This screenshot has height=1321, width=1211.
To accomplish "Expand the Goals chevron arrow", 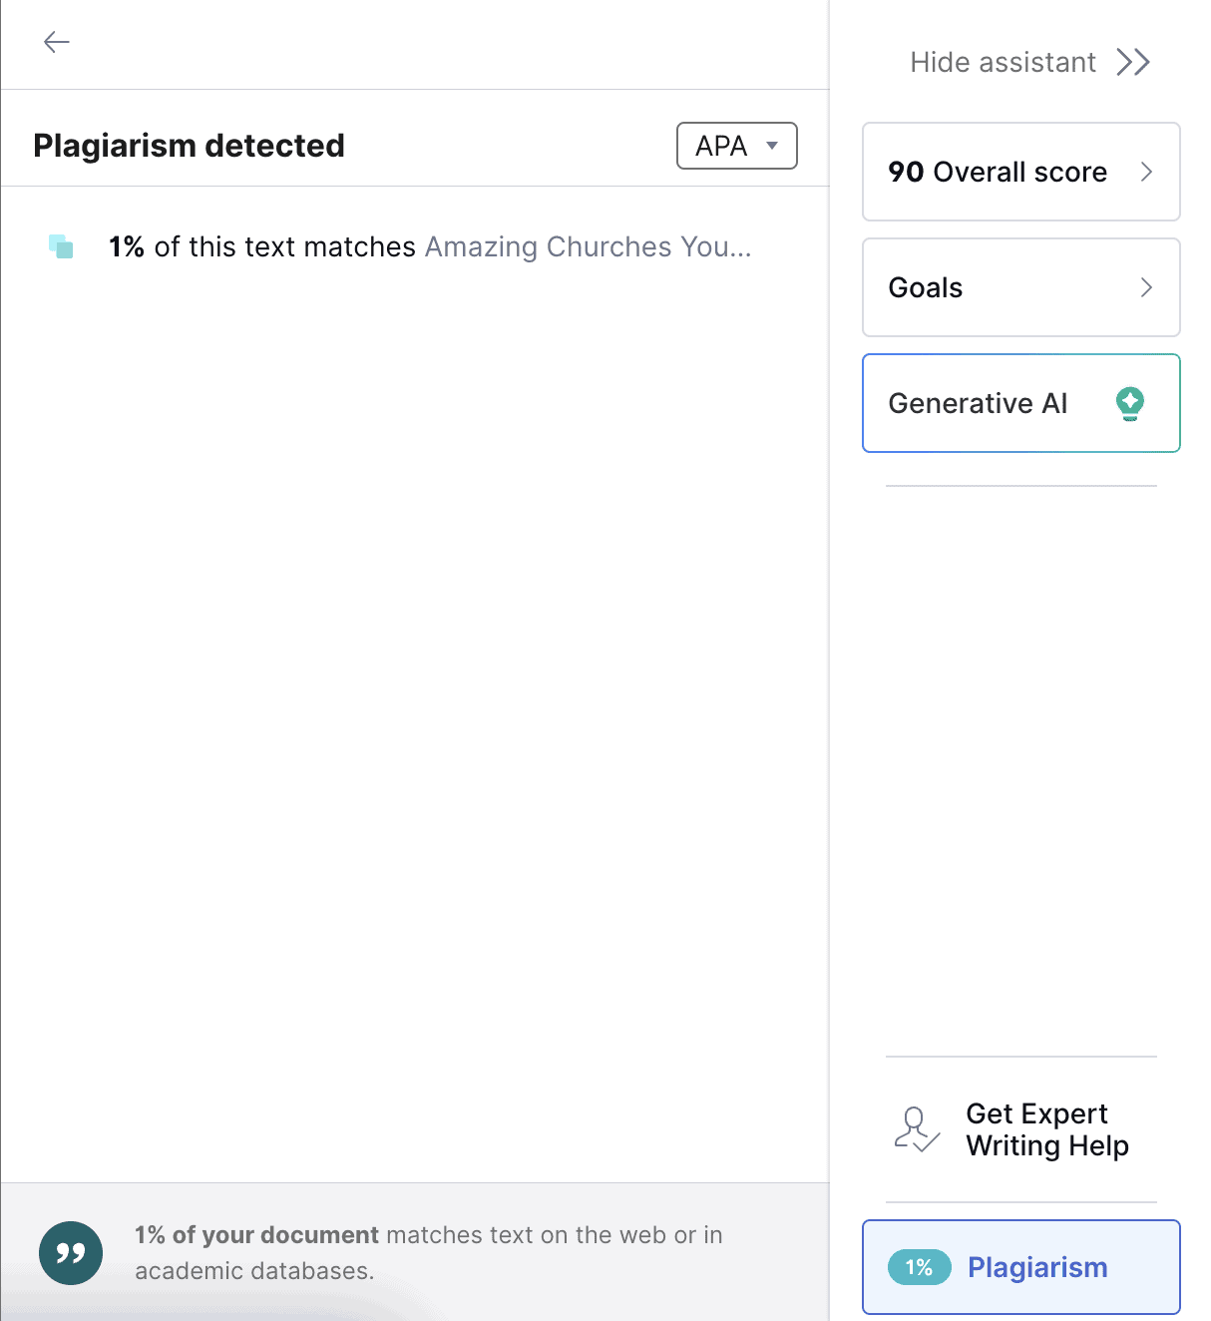I will click(1146, 287).
